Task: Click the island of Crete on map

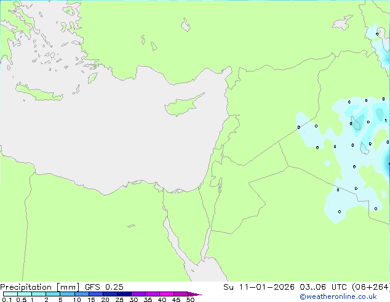Action: pyautogui.click(x=39, y=92)
